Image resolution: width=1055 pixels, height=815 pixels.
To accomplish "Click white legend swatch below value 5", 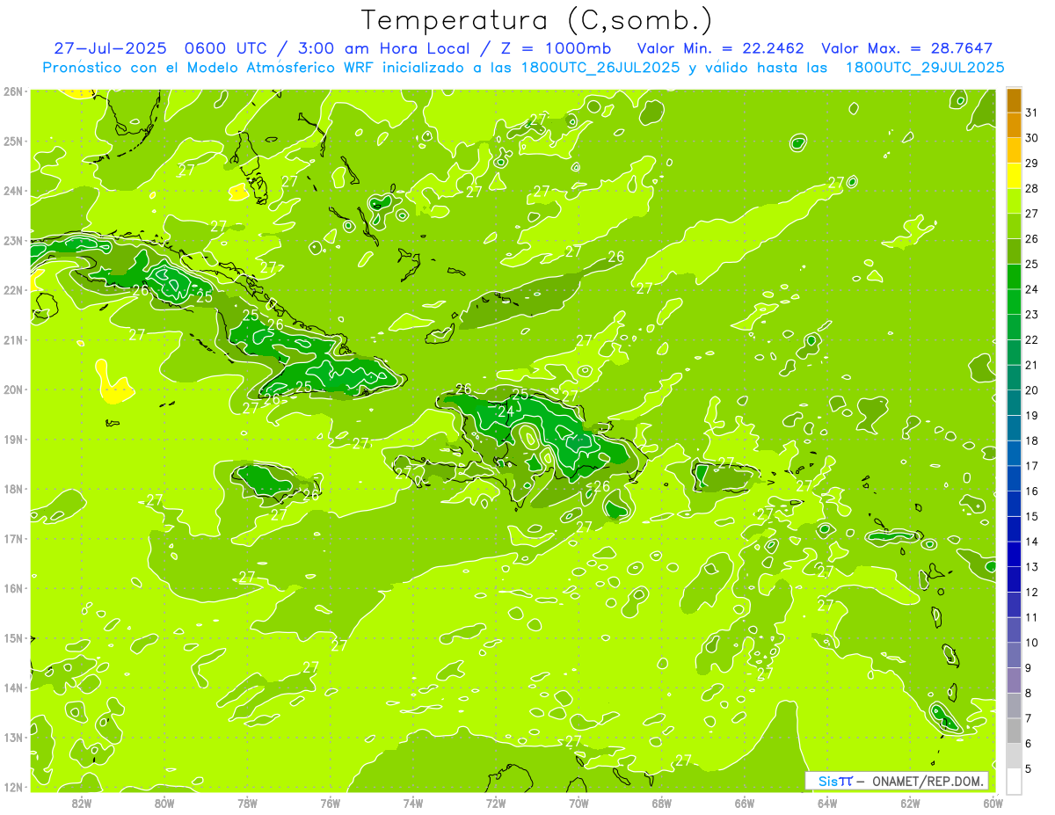I will click(x=1014, y=781).
